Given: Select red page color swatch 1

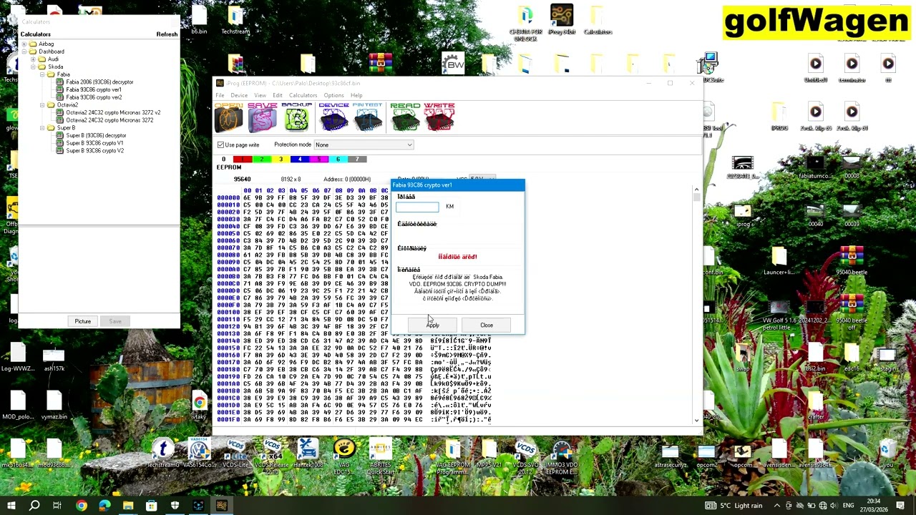Looking at the screenshot, I should pyautogui.click(x=242, y=160).
